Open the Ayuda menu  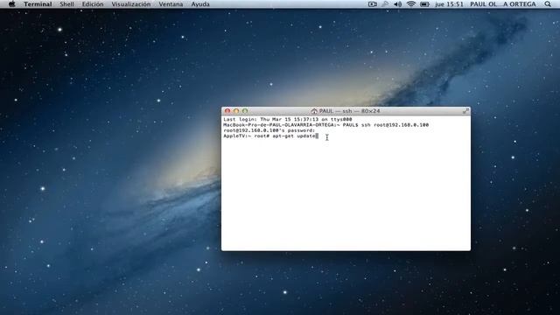coord(200,4)
